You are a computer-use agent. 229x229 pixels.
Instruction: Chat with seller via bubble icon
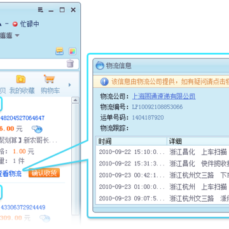[x=37, y=128]
